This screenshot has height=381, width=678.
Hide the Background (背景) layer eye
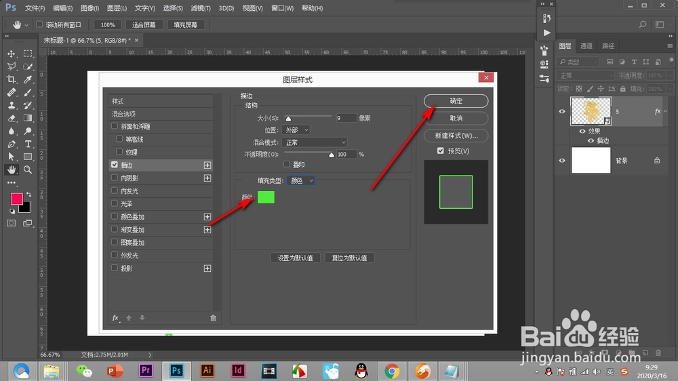pyautogui.click(x=561, y=161)
